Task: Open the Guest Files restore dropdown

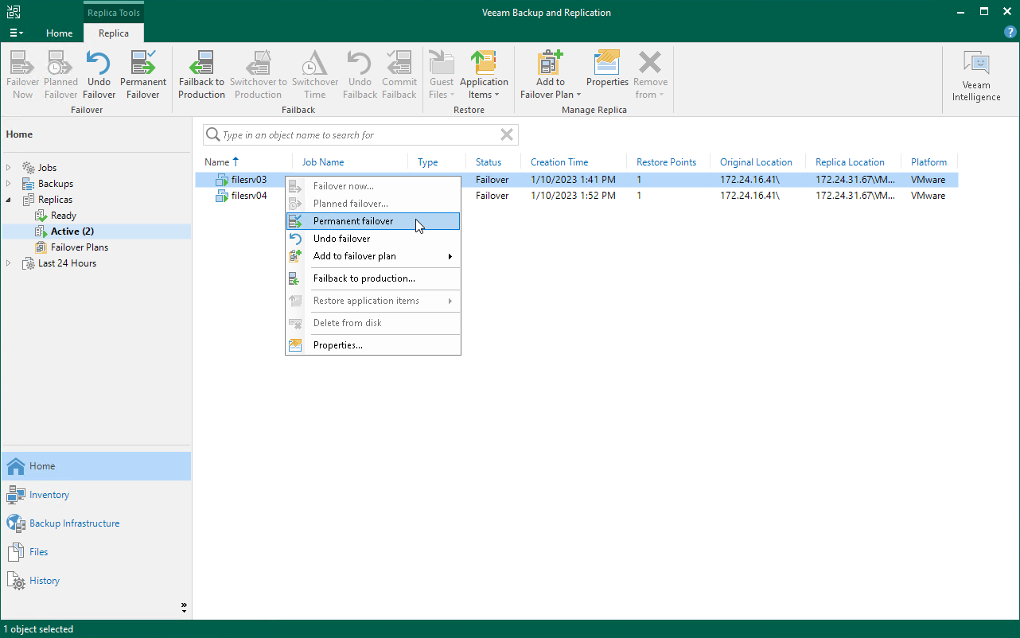Action: click(x=442, y=75)
